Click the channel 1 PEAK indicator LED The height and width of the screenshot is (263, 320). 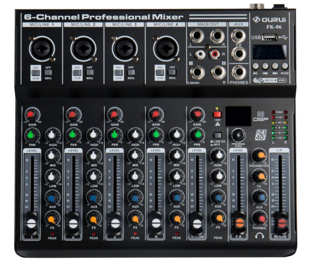pyautogui.click(x=52, y=234)
